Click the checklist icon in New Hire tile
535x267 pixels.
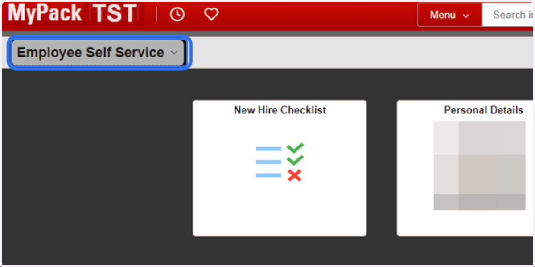pos(280,162)
